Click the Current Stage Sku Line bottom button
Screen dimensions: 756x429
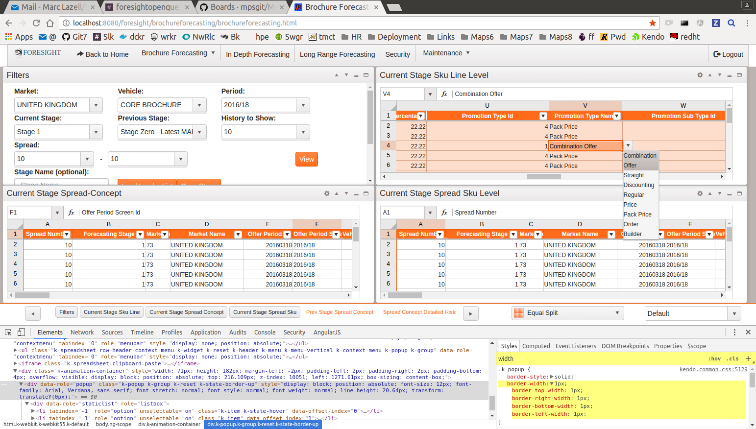tap(112, 312)
